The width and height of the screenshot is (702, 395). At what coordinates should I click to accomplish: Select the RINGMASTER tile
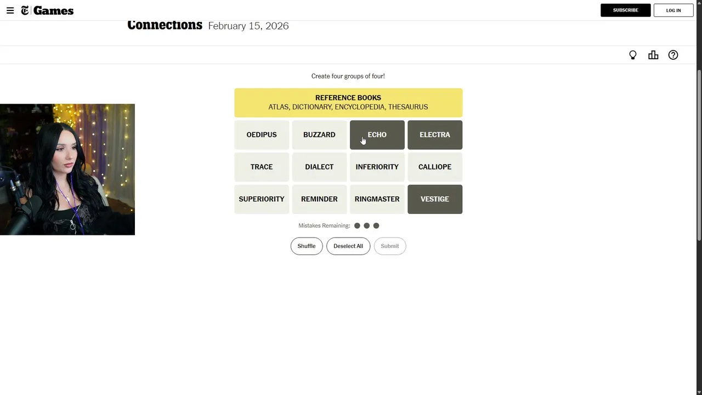[377, 199]
